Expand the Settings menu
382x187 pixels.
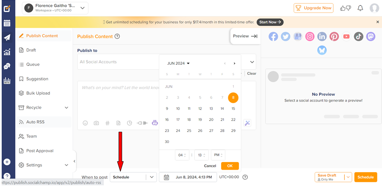point(66,165)
